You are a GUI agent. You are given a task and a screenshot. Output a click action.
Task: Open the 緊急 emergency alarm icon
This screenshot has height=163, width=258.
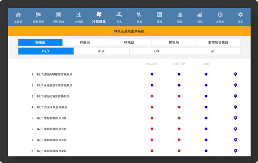(180, 15)
